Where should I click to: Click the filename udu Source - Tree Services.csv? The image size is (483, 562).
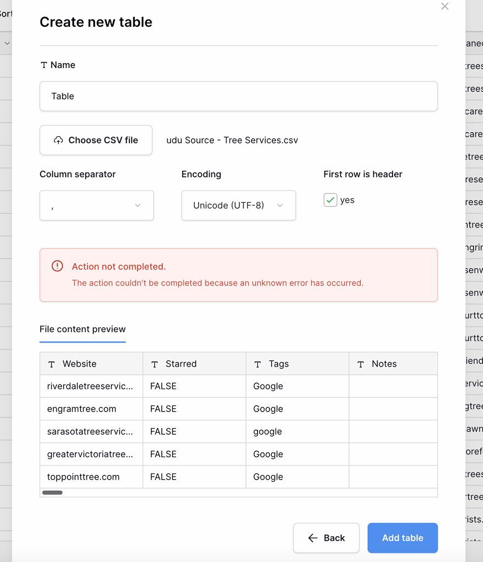click(232, 140)
